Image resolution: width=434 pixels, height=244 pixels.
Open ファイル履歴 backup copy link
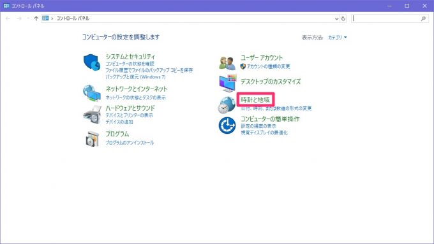pyautogui.click(x=149, y=70)
